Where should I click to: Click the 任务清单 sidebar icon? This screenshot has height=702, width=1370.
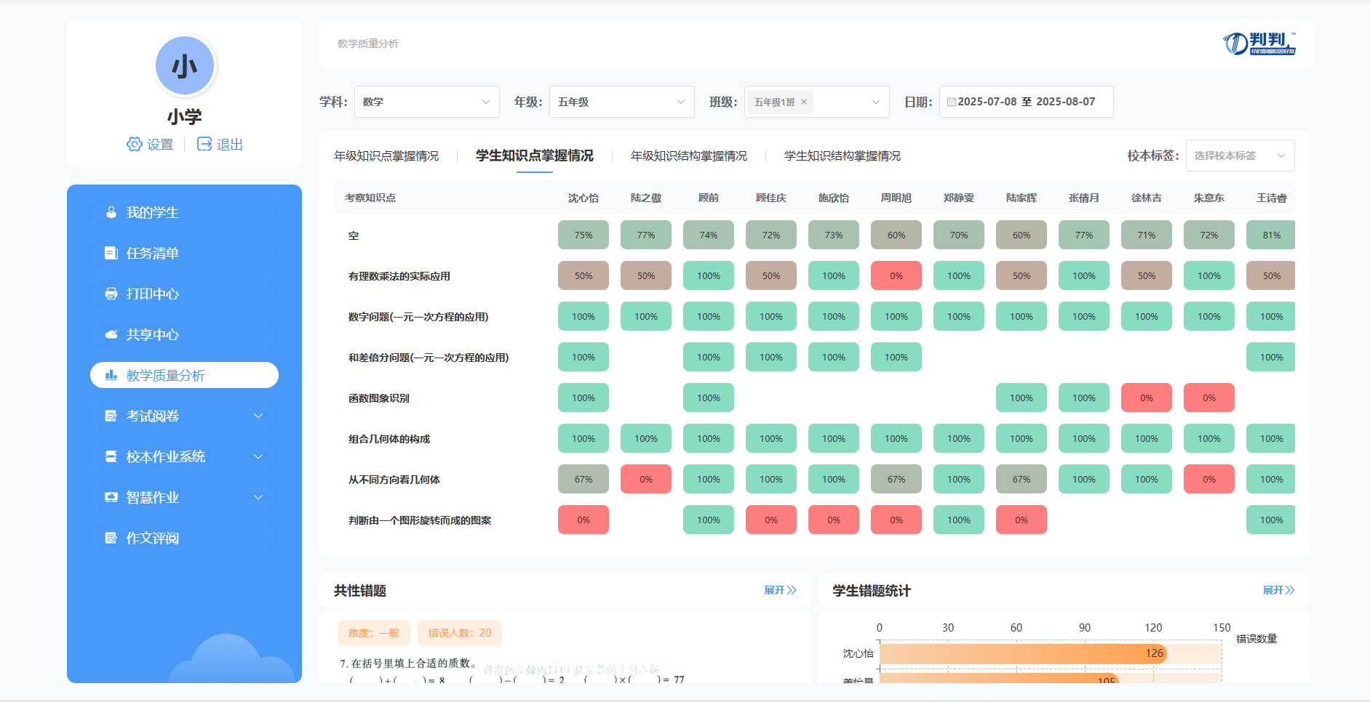click(111, 253)
